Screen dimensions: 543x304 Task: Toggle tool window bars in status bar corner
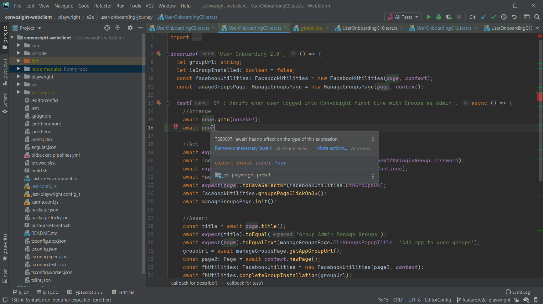coord(5,300)
